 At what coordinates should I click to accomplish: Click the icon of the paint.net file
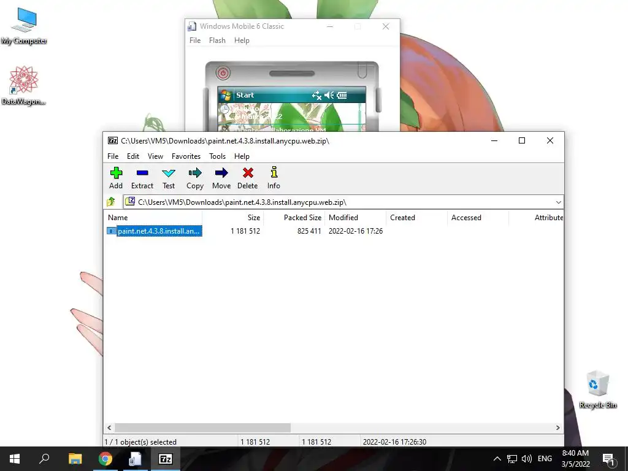coord(112,231)
